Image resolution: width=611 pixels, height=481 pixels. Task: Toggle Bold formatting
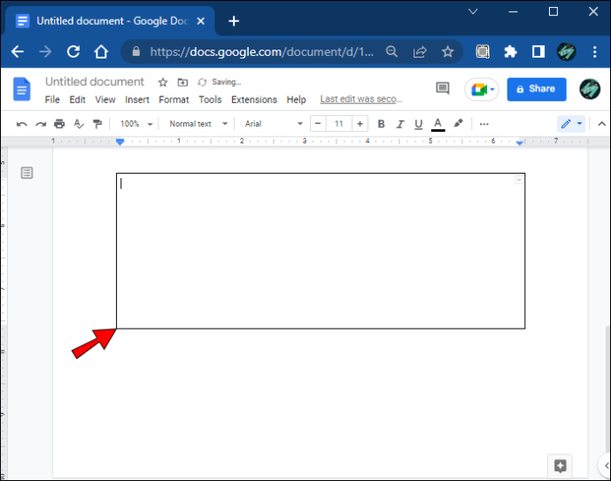point(381,124)
